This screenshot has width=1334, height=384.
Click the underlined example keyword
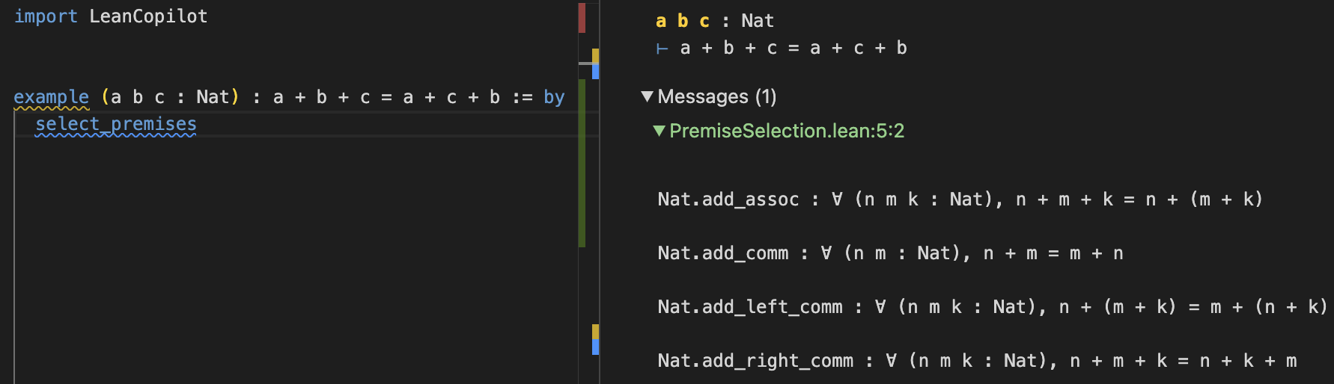tap(51, 97)
